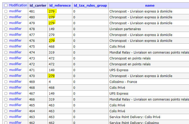This screenshot has width=189, height=124.
Task: Click UPS Express name in row 467
Action: click(119, 93)
